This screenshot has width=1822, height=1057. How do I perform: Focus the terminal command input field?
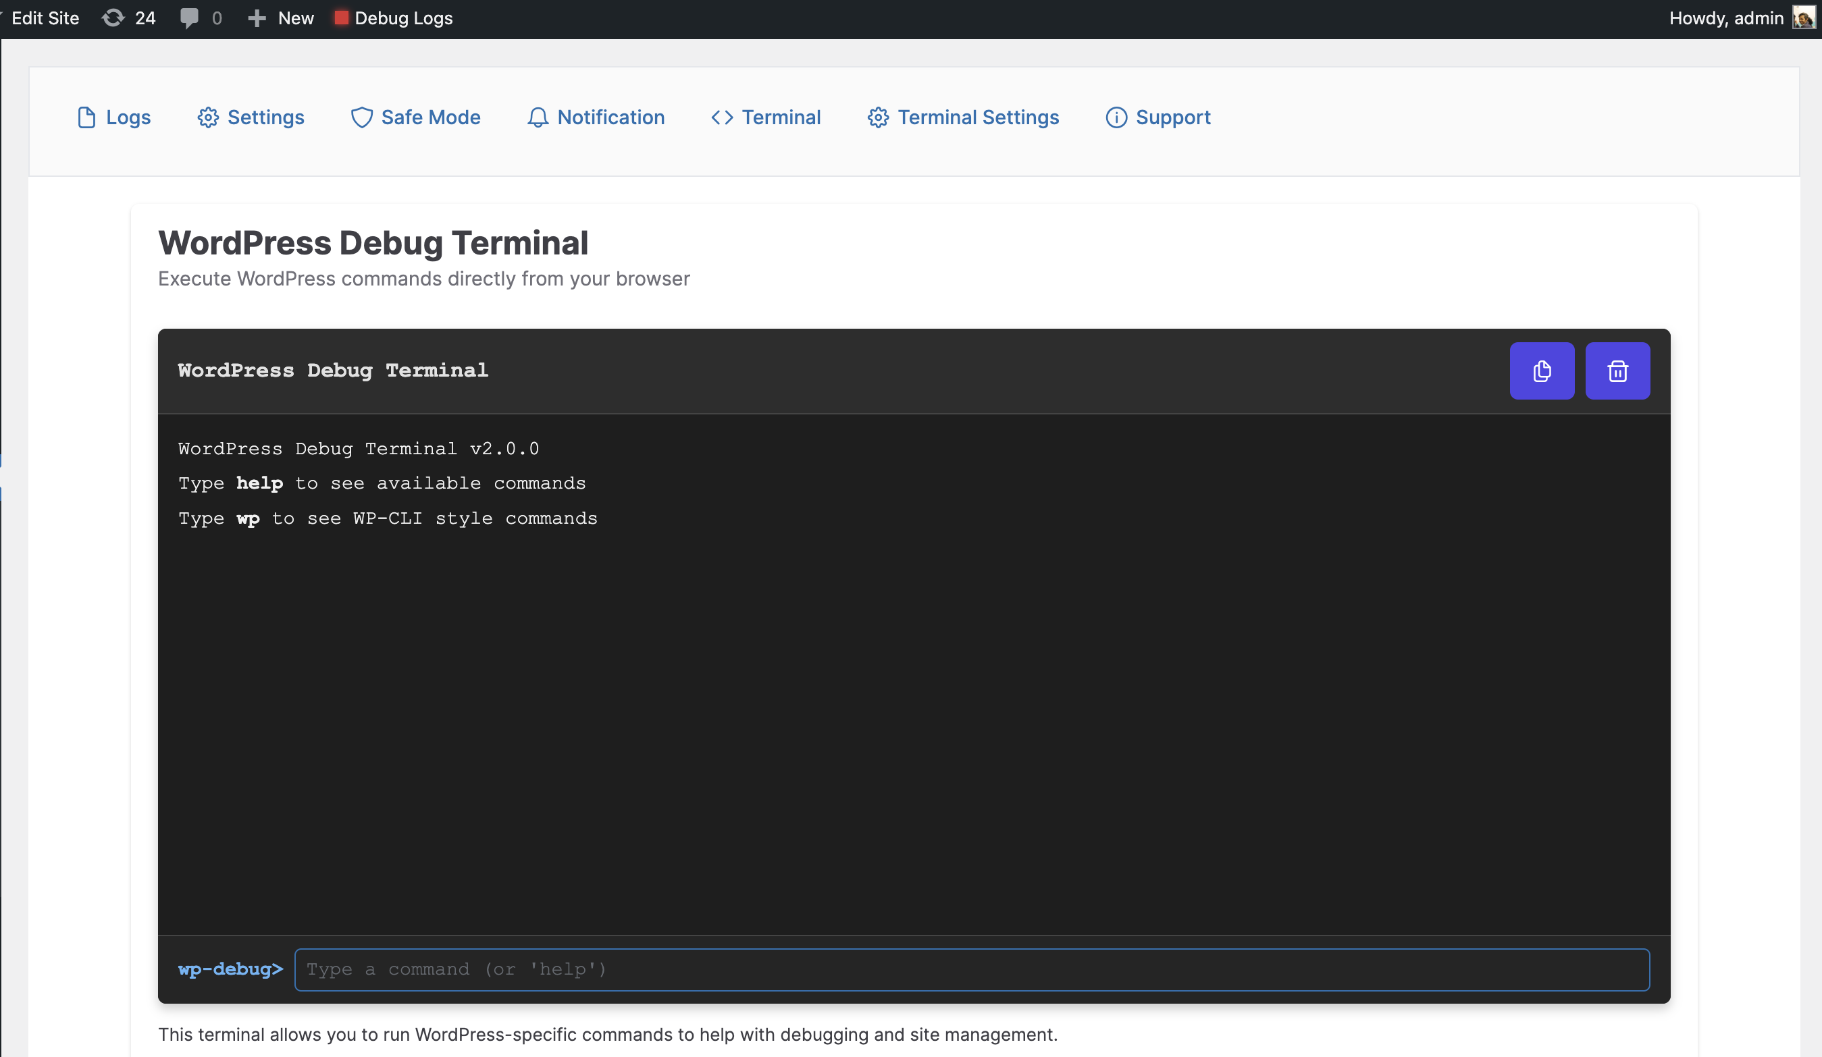[972, 969]
